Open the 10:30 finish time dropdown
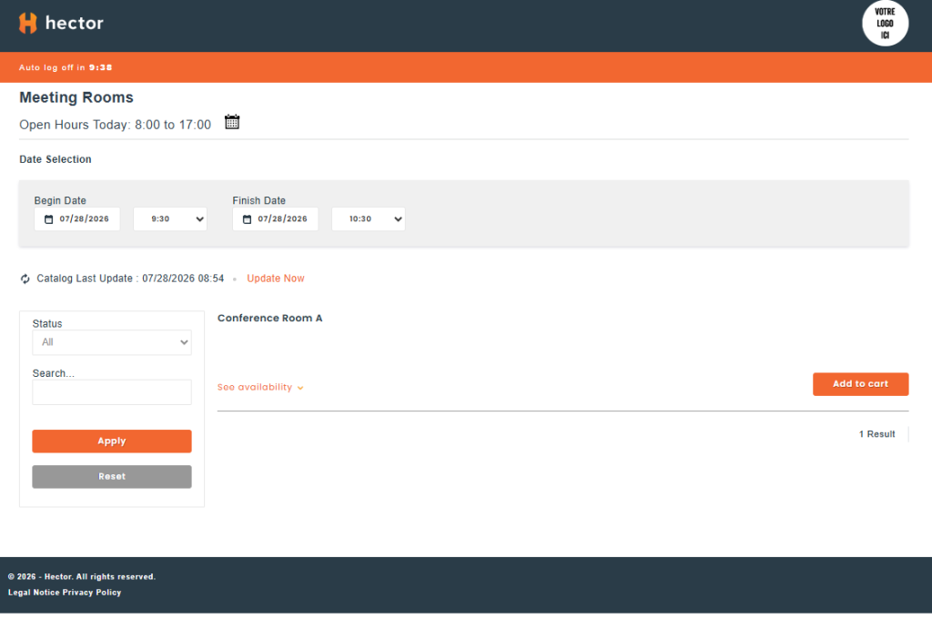This screenshot has height=619, width=932. point(369,218)
